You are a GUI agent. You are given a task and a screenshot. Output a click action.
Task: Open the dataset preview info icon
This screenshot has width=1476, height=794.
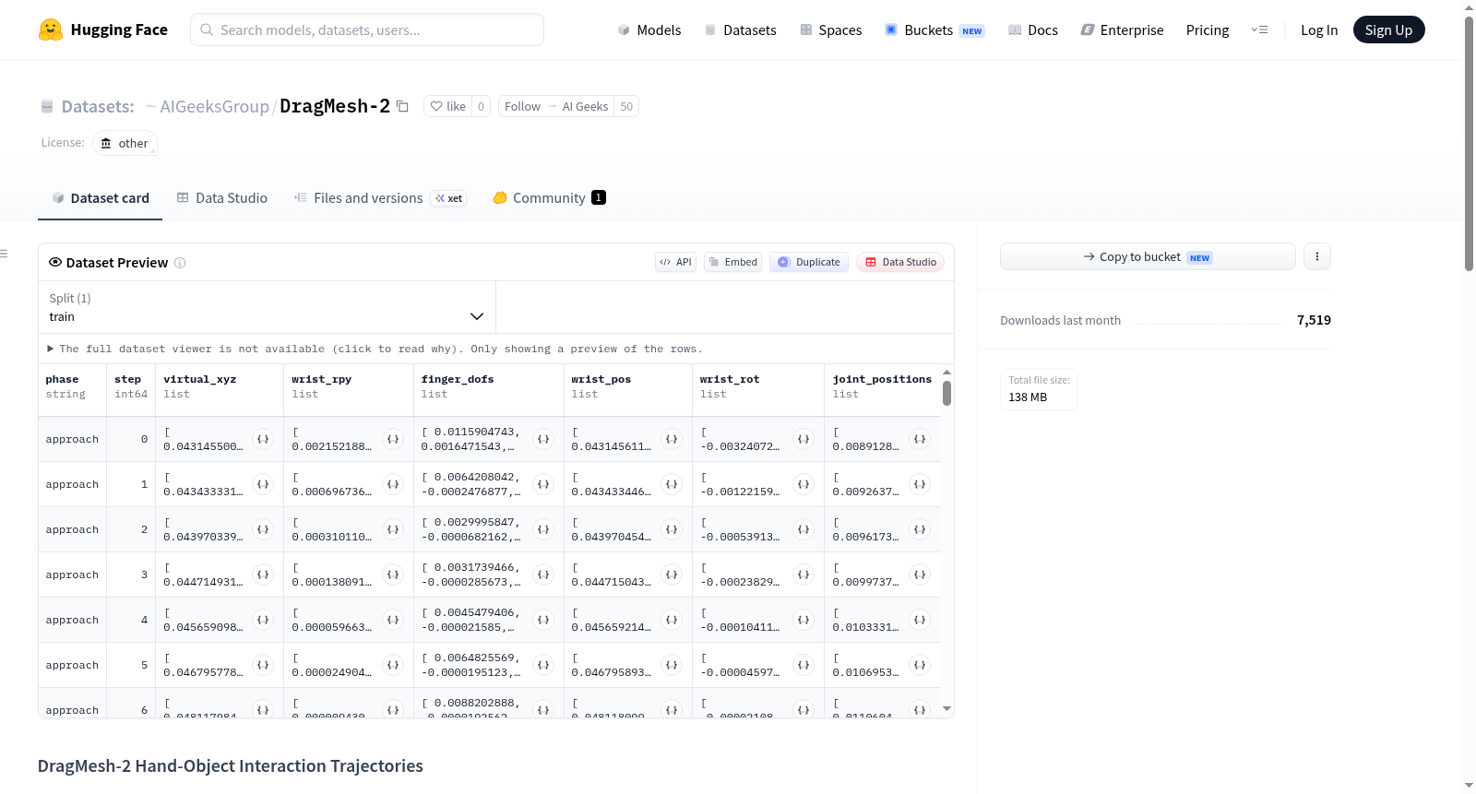point(180,263)
